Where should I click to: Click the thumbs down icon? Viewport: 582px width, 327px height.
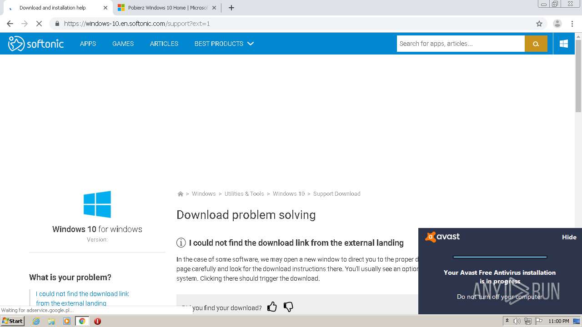288,307
